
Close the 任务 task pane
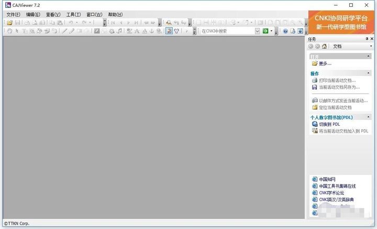[x=372, y=39]
